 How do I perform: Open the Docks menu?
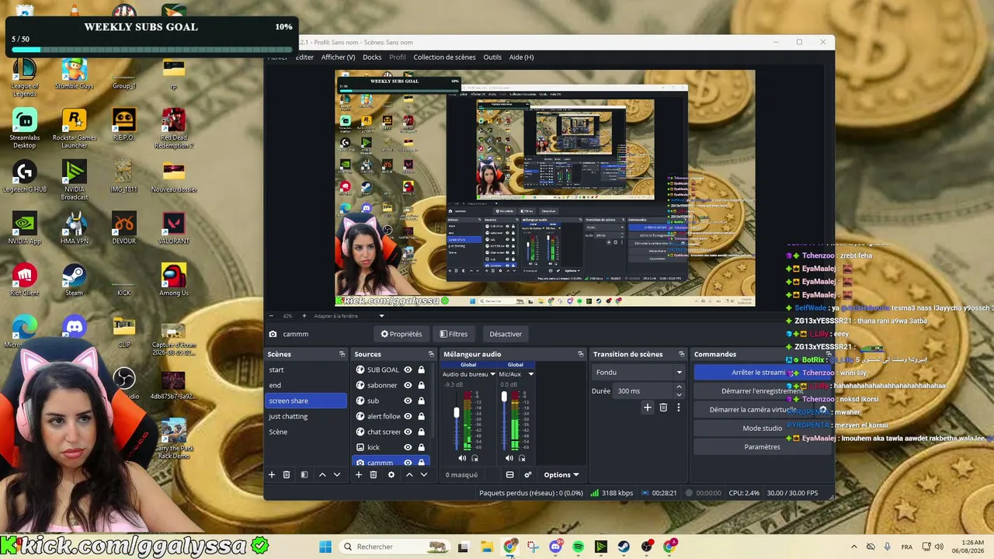(x=372, y=57)
